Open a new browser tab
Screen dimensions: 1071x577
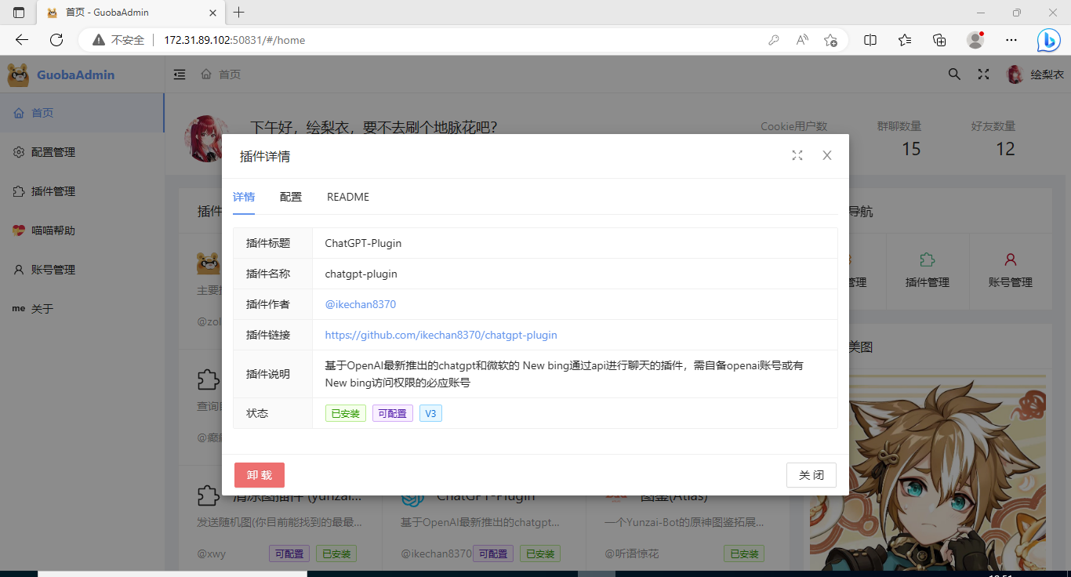point(239,13)
